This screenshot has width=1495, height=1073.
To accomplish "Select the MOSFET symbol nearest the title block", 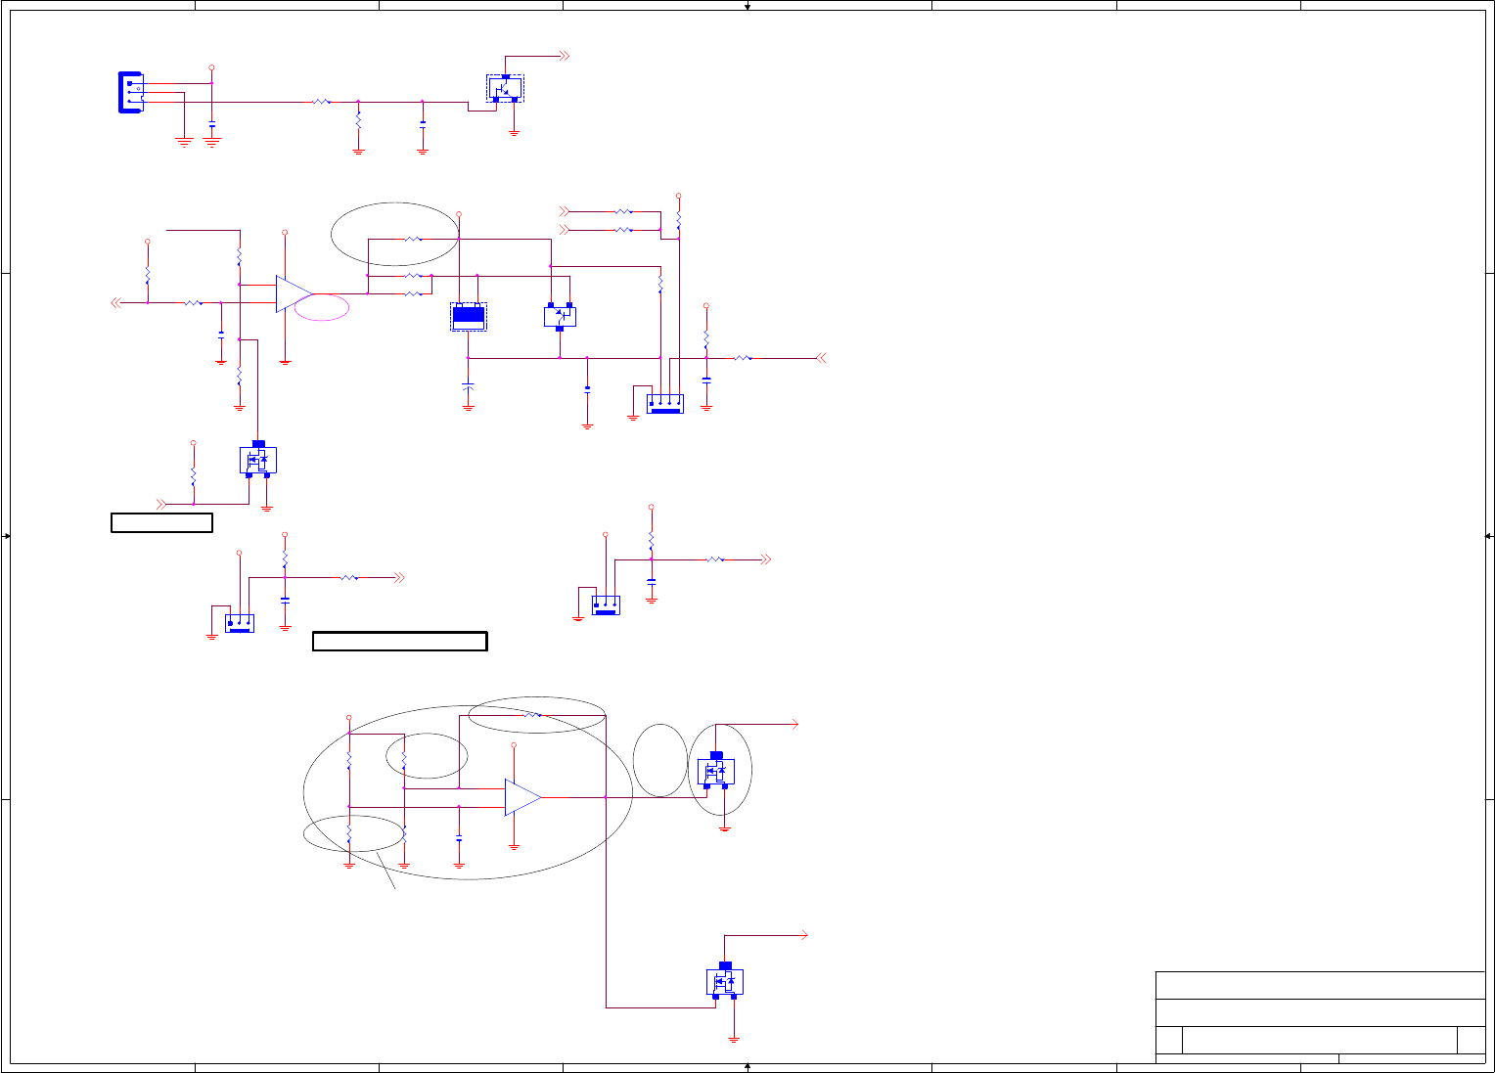I will pos(725,981).
